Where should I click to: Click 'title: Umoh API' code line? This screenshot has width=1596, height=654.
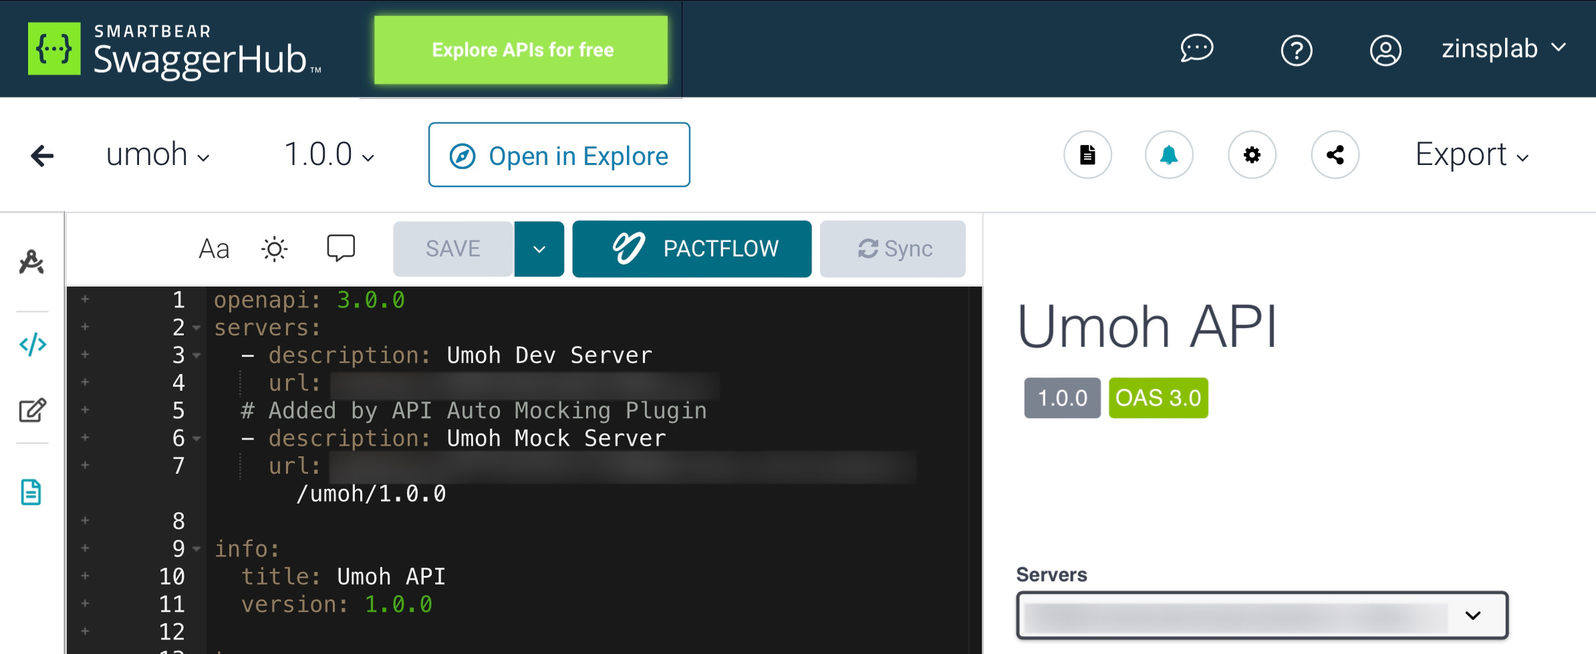343,577
